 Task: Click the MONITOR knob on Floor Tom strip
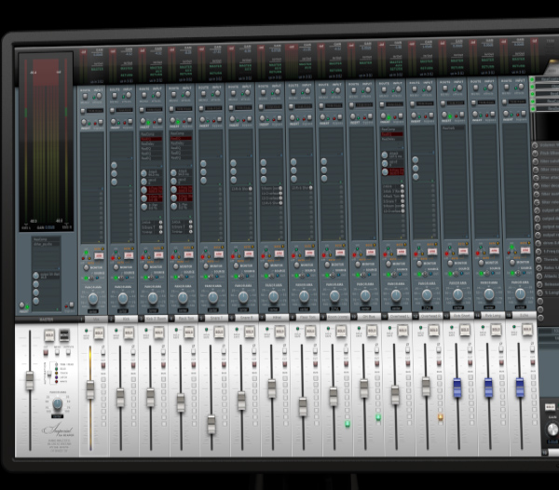pos(296,265)
